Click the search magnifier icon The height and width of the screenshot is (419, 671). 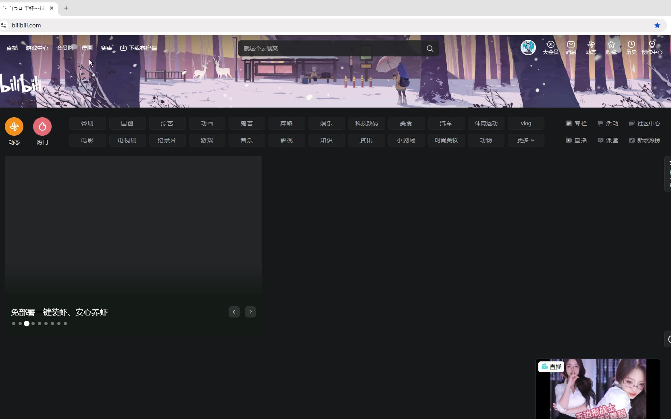430,48
